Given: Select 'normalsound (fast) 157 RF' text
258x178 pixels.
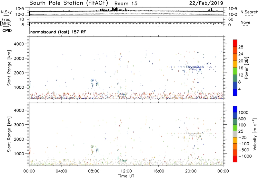Looking at the screenshot, I should pyautogui.click(x=58, y=32).
